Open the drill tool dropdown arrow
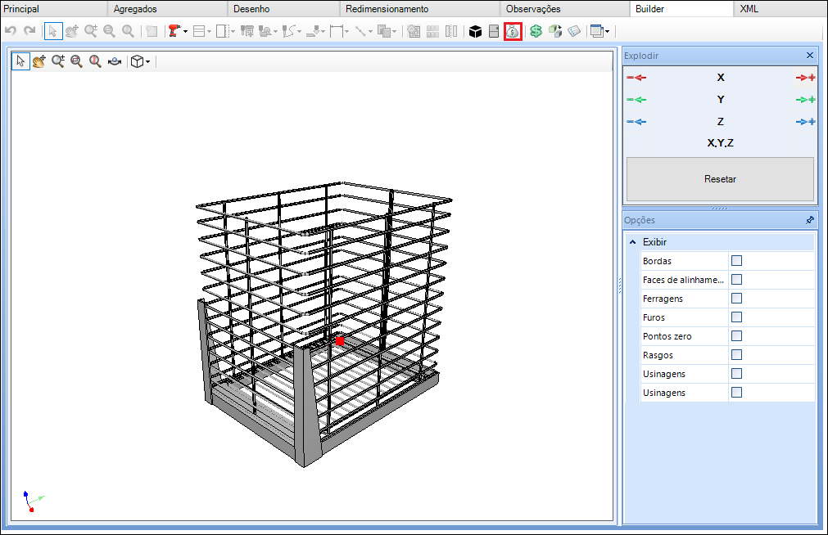 click(x=185, y=32)
